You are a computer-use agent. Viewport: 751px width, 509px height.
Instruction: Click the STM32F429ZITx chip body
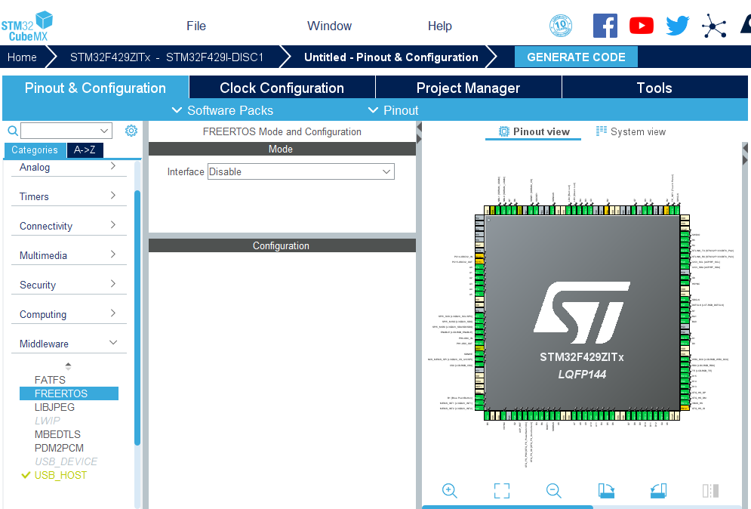[582, 313]
